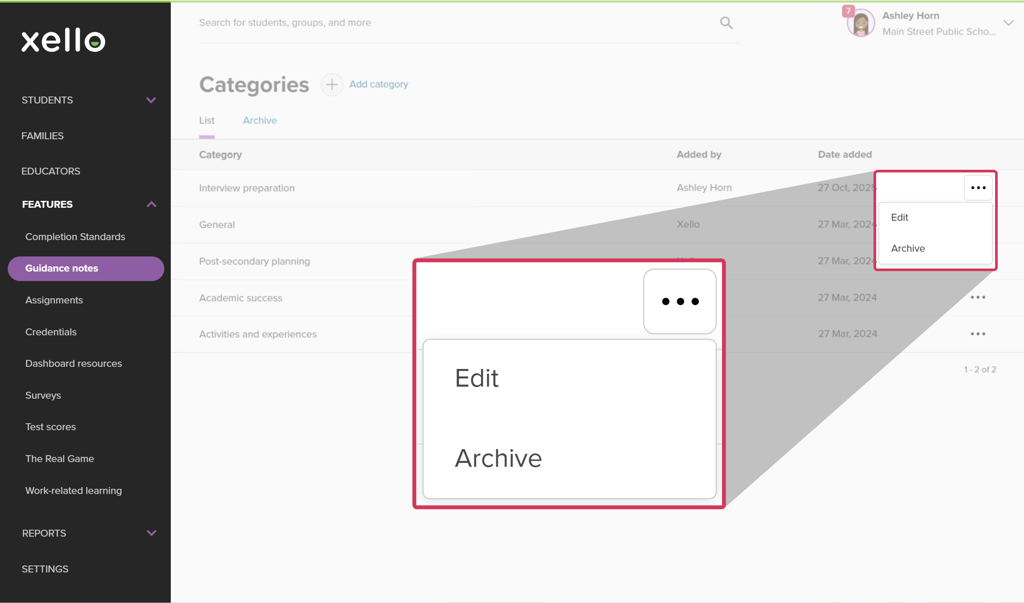Click the notification badge showing 7

(848, 10)
